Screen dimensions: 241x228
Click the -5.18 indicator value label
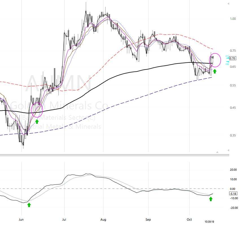(x=233, y=194)
